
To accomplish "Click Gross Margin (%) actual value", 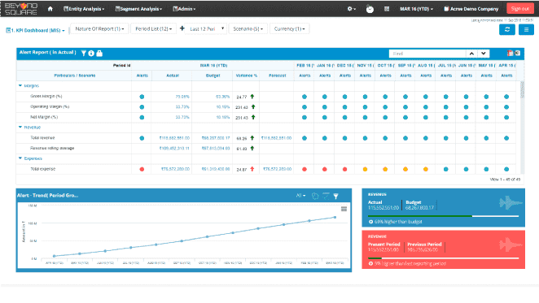I will [182, 97].
